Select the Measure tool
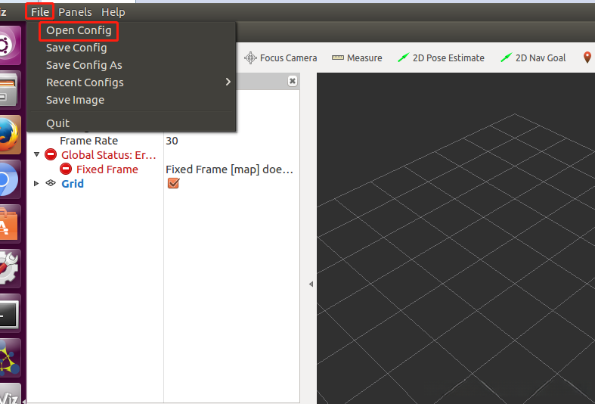 pos(357,57)
